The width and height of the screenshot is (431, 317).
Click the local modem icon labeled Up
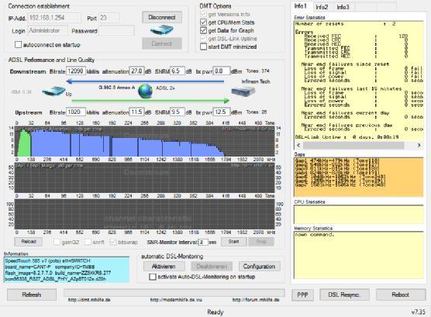[x=53, y=91]
